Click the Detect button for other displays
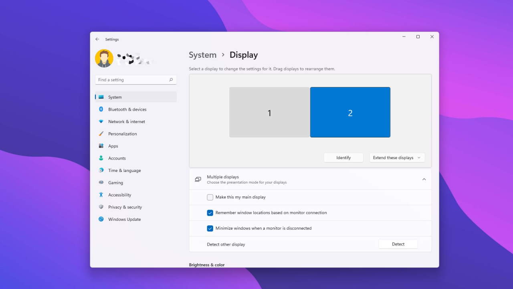Screen dimensions: 513x289 point(398,244)
